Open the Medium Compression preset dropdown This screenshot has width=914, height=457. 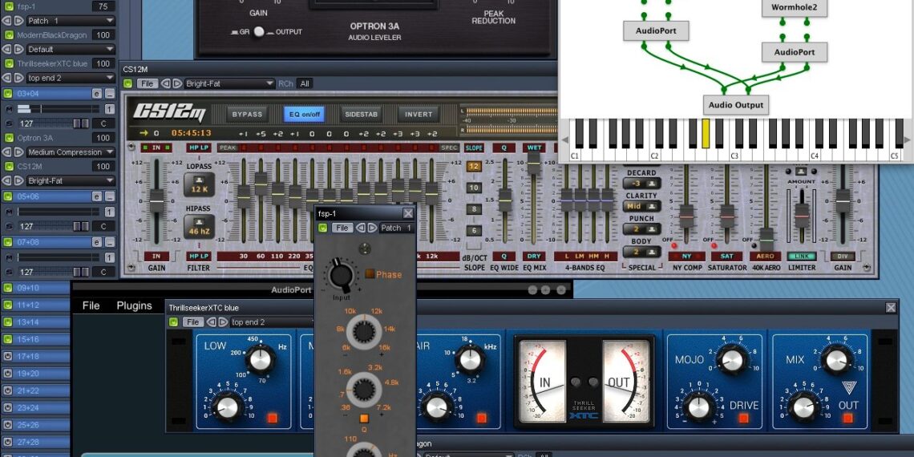coord(71,152)
